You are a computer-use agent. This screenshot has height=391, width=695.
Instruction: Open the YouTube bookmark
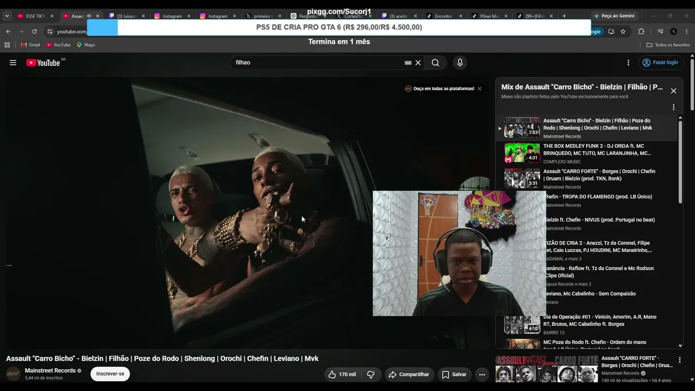coord(59,45)
